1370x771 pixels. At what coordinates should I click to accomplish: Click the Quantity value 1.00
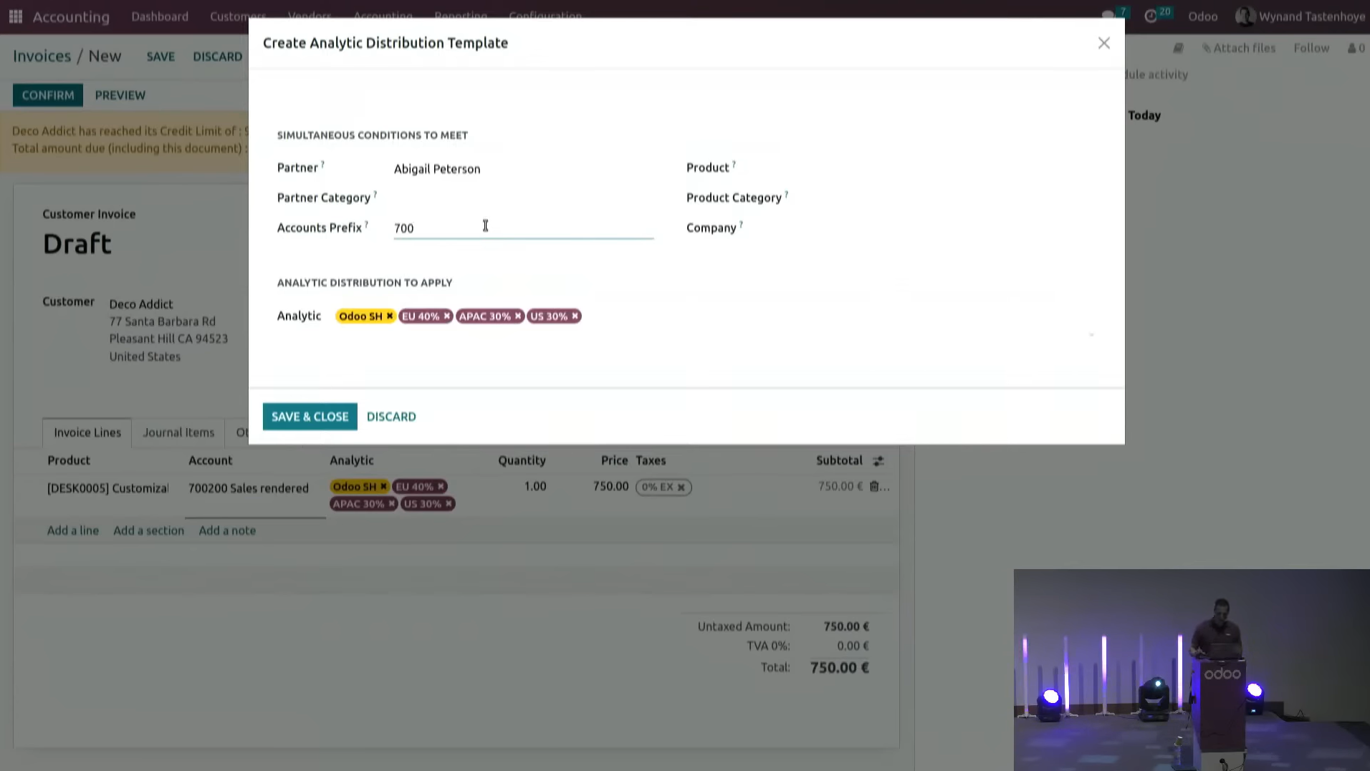click(535, 486)
